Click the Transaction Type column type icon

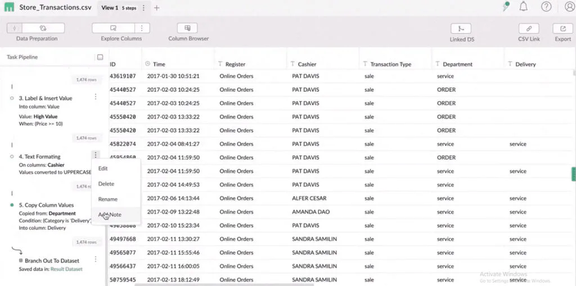365,64
